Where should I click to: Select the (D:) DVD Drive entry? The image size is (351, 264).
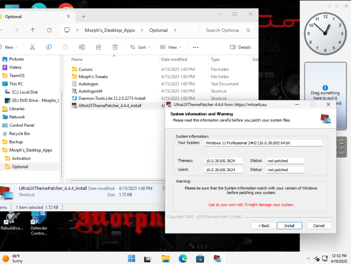tap(31, 101)
